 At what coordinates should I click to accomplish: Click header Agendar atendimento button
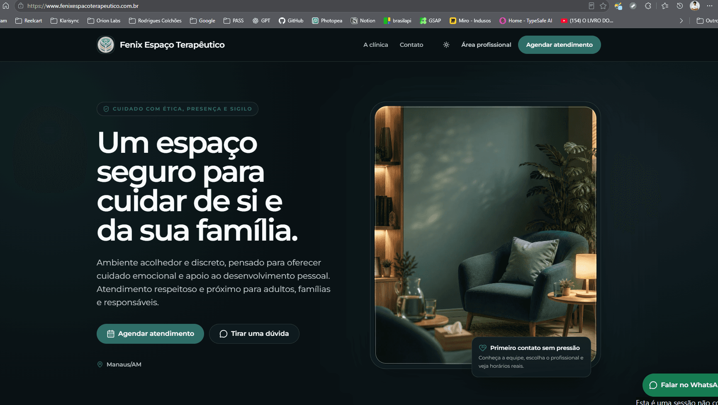[x=559, y=45]
